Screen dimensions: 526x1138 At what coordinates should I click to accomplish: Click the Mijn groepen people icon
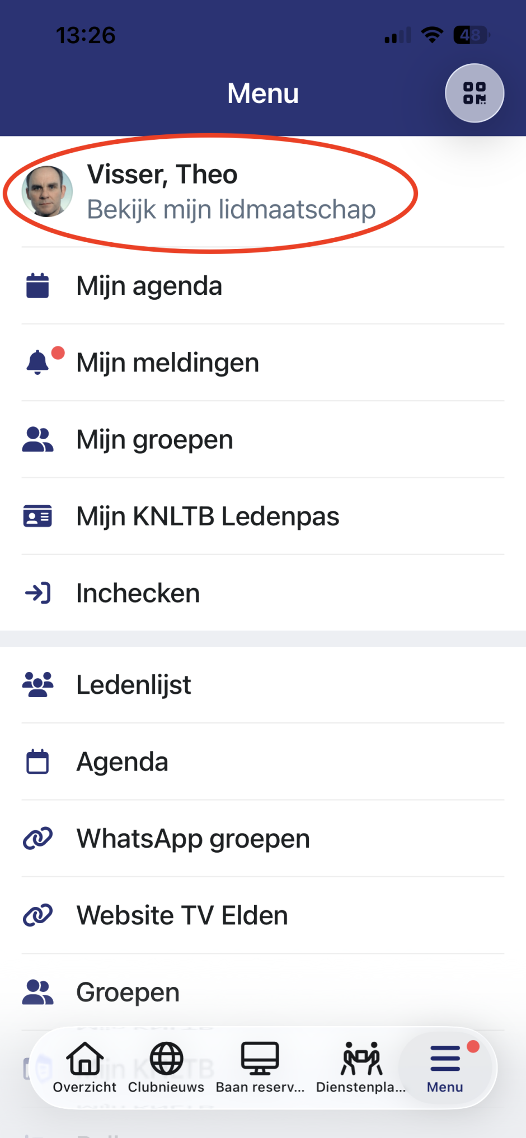(37, 440)
